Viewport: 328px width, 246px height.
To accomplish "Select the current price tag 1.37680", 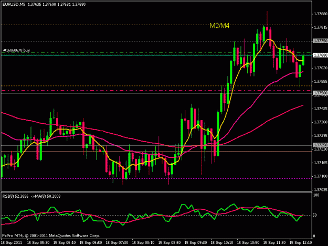I will pos(320,55).
